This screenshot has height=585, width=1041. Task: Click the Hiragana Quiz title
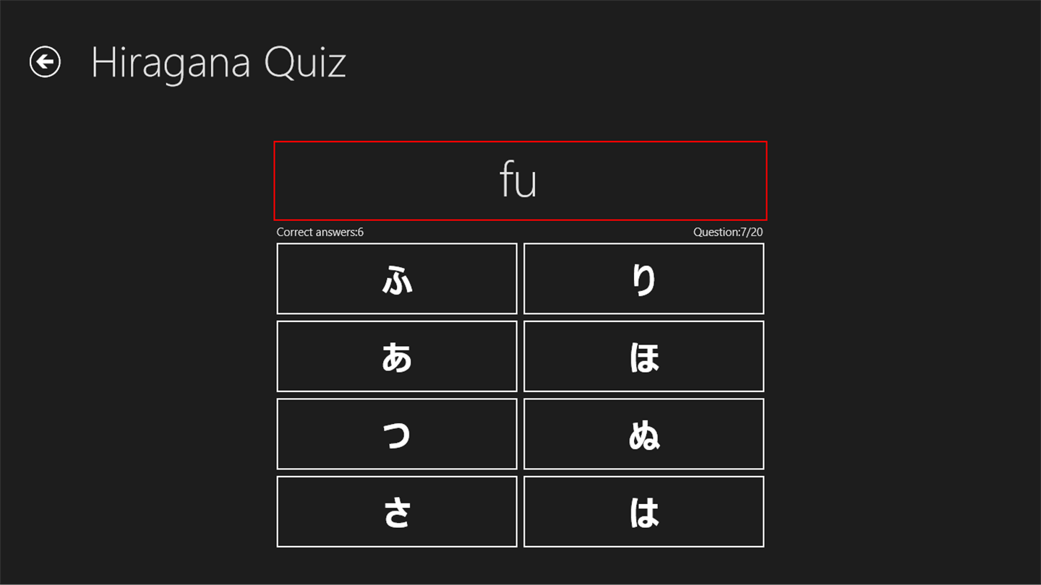(x=218, y=63)
